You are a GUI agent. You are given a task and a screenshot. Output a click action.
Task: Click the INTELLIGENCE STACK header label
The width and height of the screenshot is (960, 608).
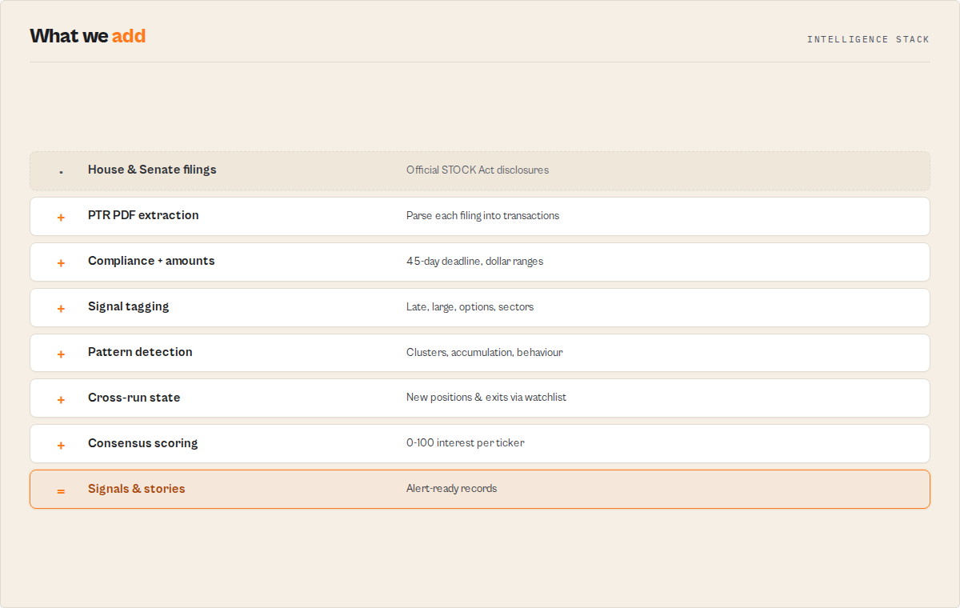click(868, 39)
